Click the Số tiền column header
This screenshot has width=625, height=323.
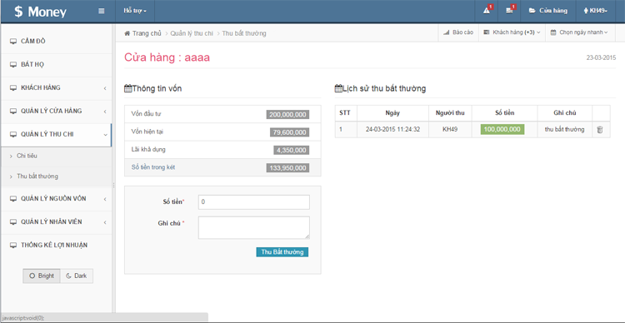pyautogui.click(x=505, y=113)
